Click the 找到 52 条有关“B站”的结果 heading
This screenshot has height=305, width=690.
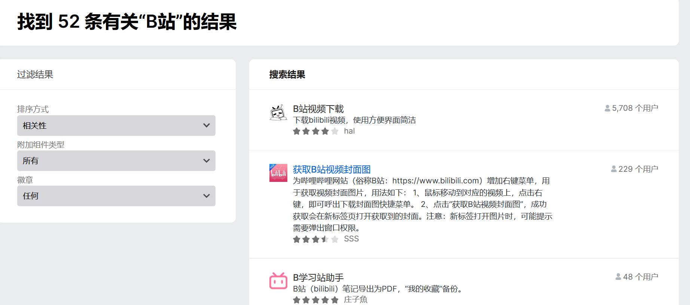click(x=127, y=22)
